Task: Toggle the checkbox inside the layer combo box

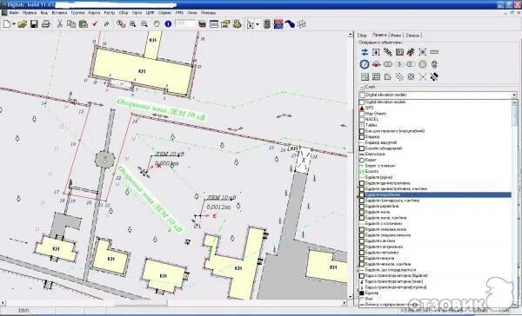Action: pyautogui.click(x=363, y=95)
